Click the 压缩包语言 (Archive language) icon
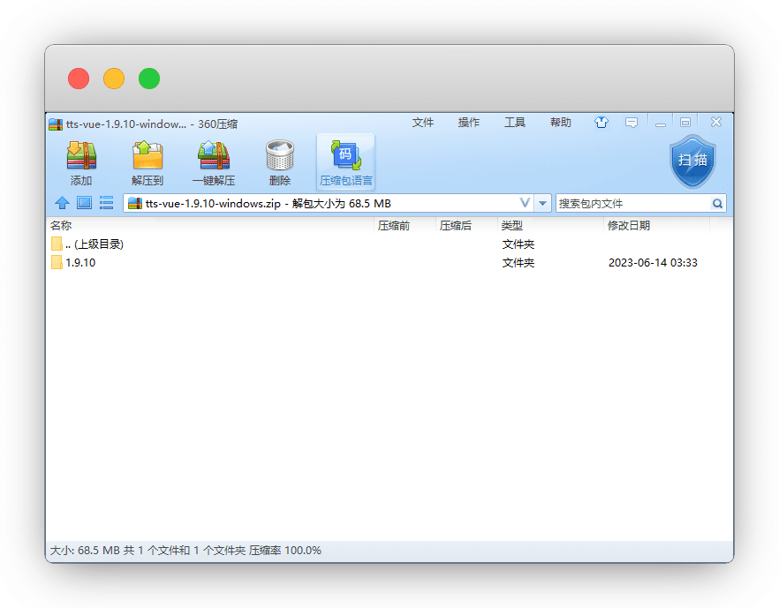Screen dimensions: 779x608 [345, 156]
